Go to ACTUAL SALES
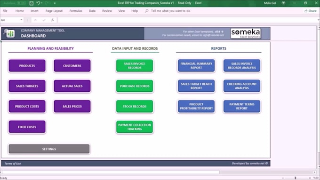320x180 pixels. coord(72,86)
